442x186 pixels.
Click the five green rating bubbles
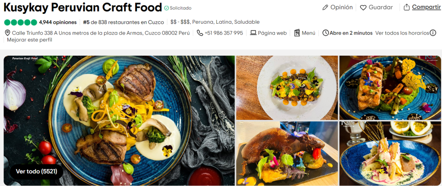click(21, 22)
